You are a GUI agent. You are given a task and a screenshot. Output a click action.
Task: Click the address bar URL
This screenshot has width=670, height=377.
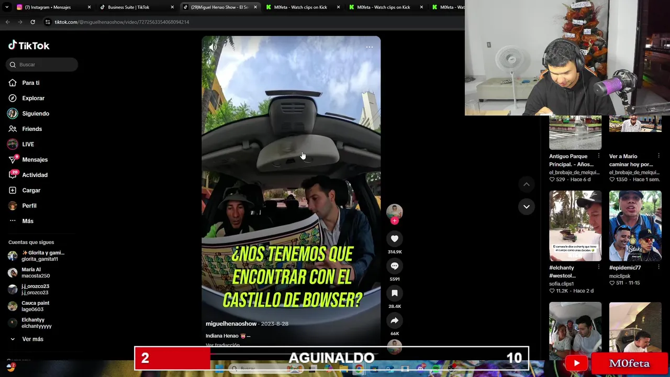pyautogui.click(x=122, y=22)
